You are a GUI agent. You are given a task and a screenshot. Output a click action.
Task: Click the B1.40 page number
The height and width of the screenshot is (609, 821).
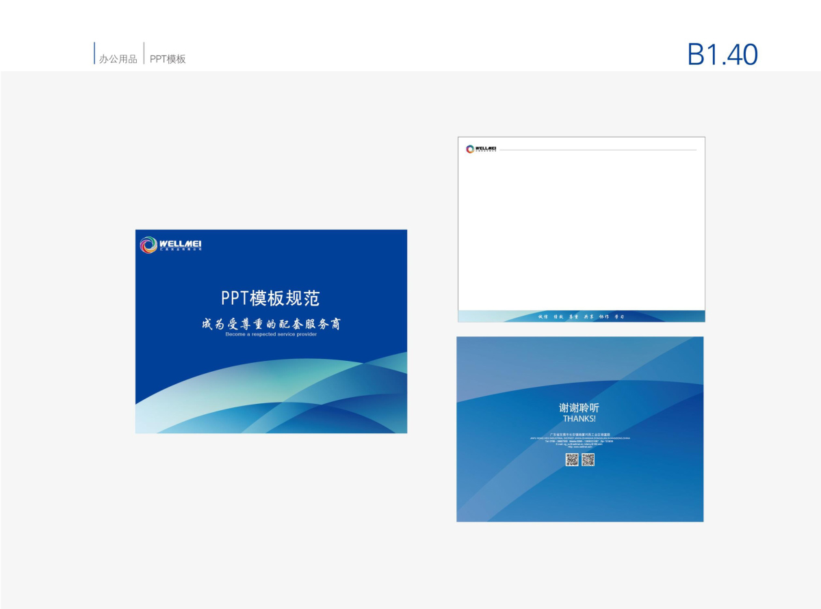[x=722, y=55]
